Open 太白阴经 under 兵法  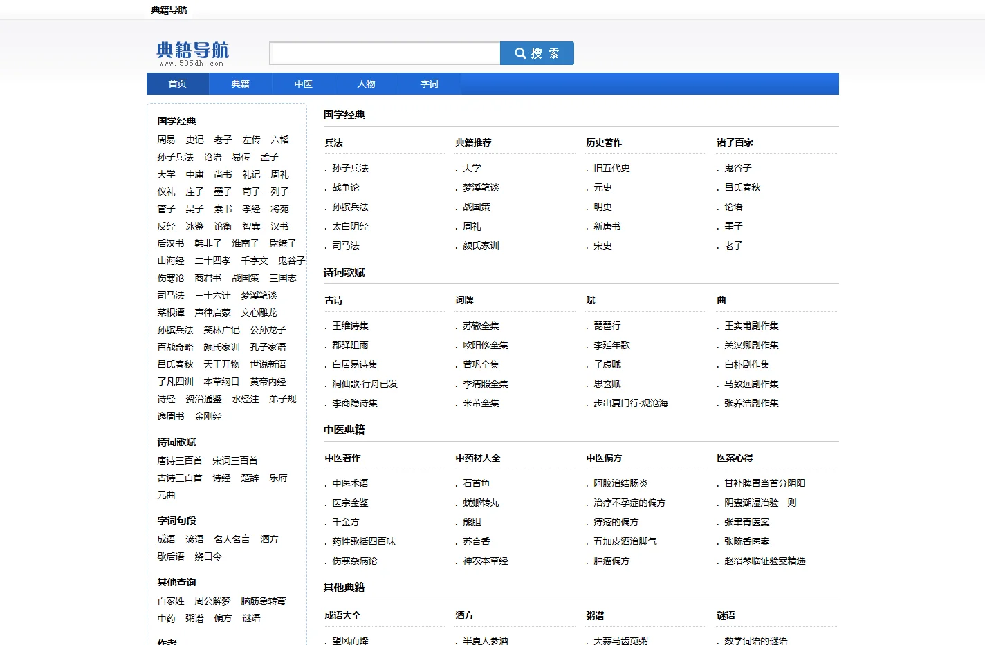(350, 226)
